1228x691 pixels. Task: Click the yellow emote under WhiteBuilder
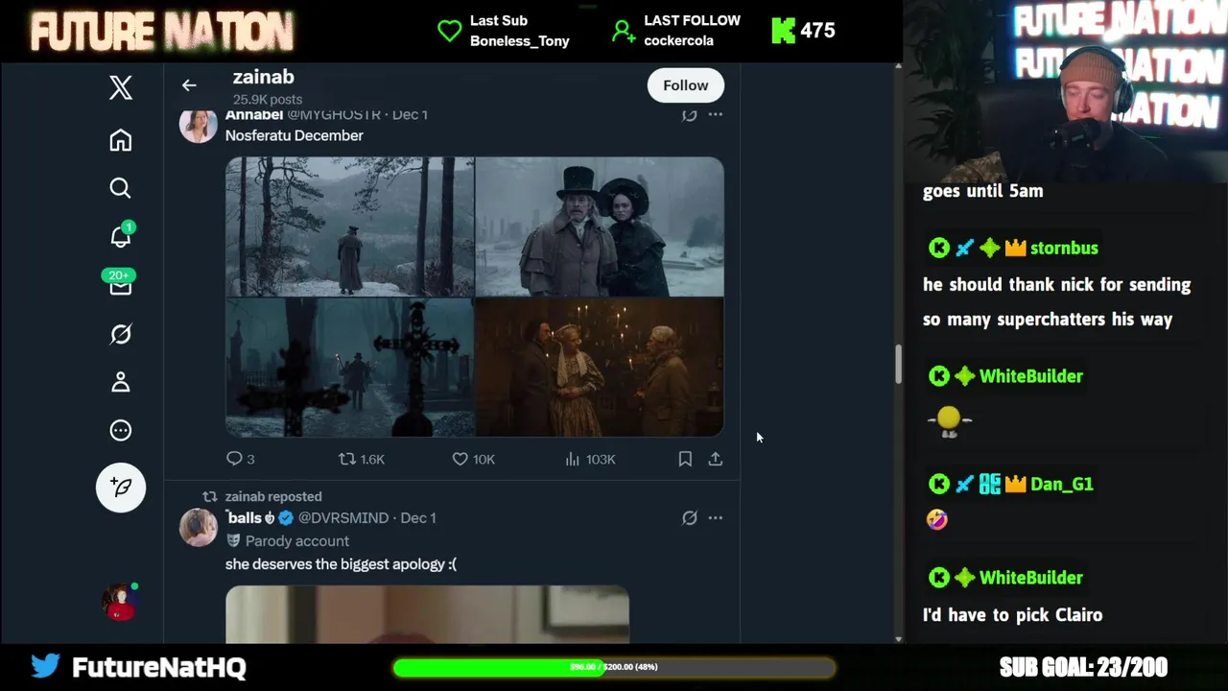(x=949, y=420)
